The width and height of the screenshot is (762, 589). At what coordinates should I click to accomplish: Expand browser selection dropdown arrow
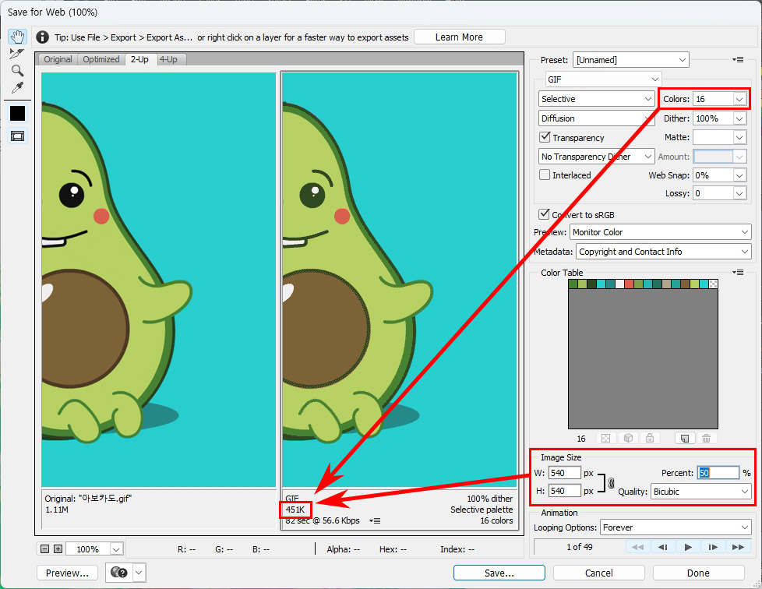click(139, 573)
